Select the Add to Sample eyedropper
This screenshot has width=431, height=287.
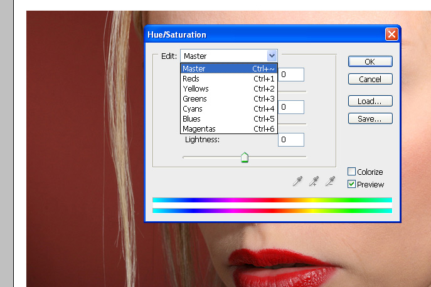click(314, 181)
